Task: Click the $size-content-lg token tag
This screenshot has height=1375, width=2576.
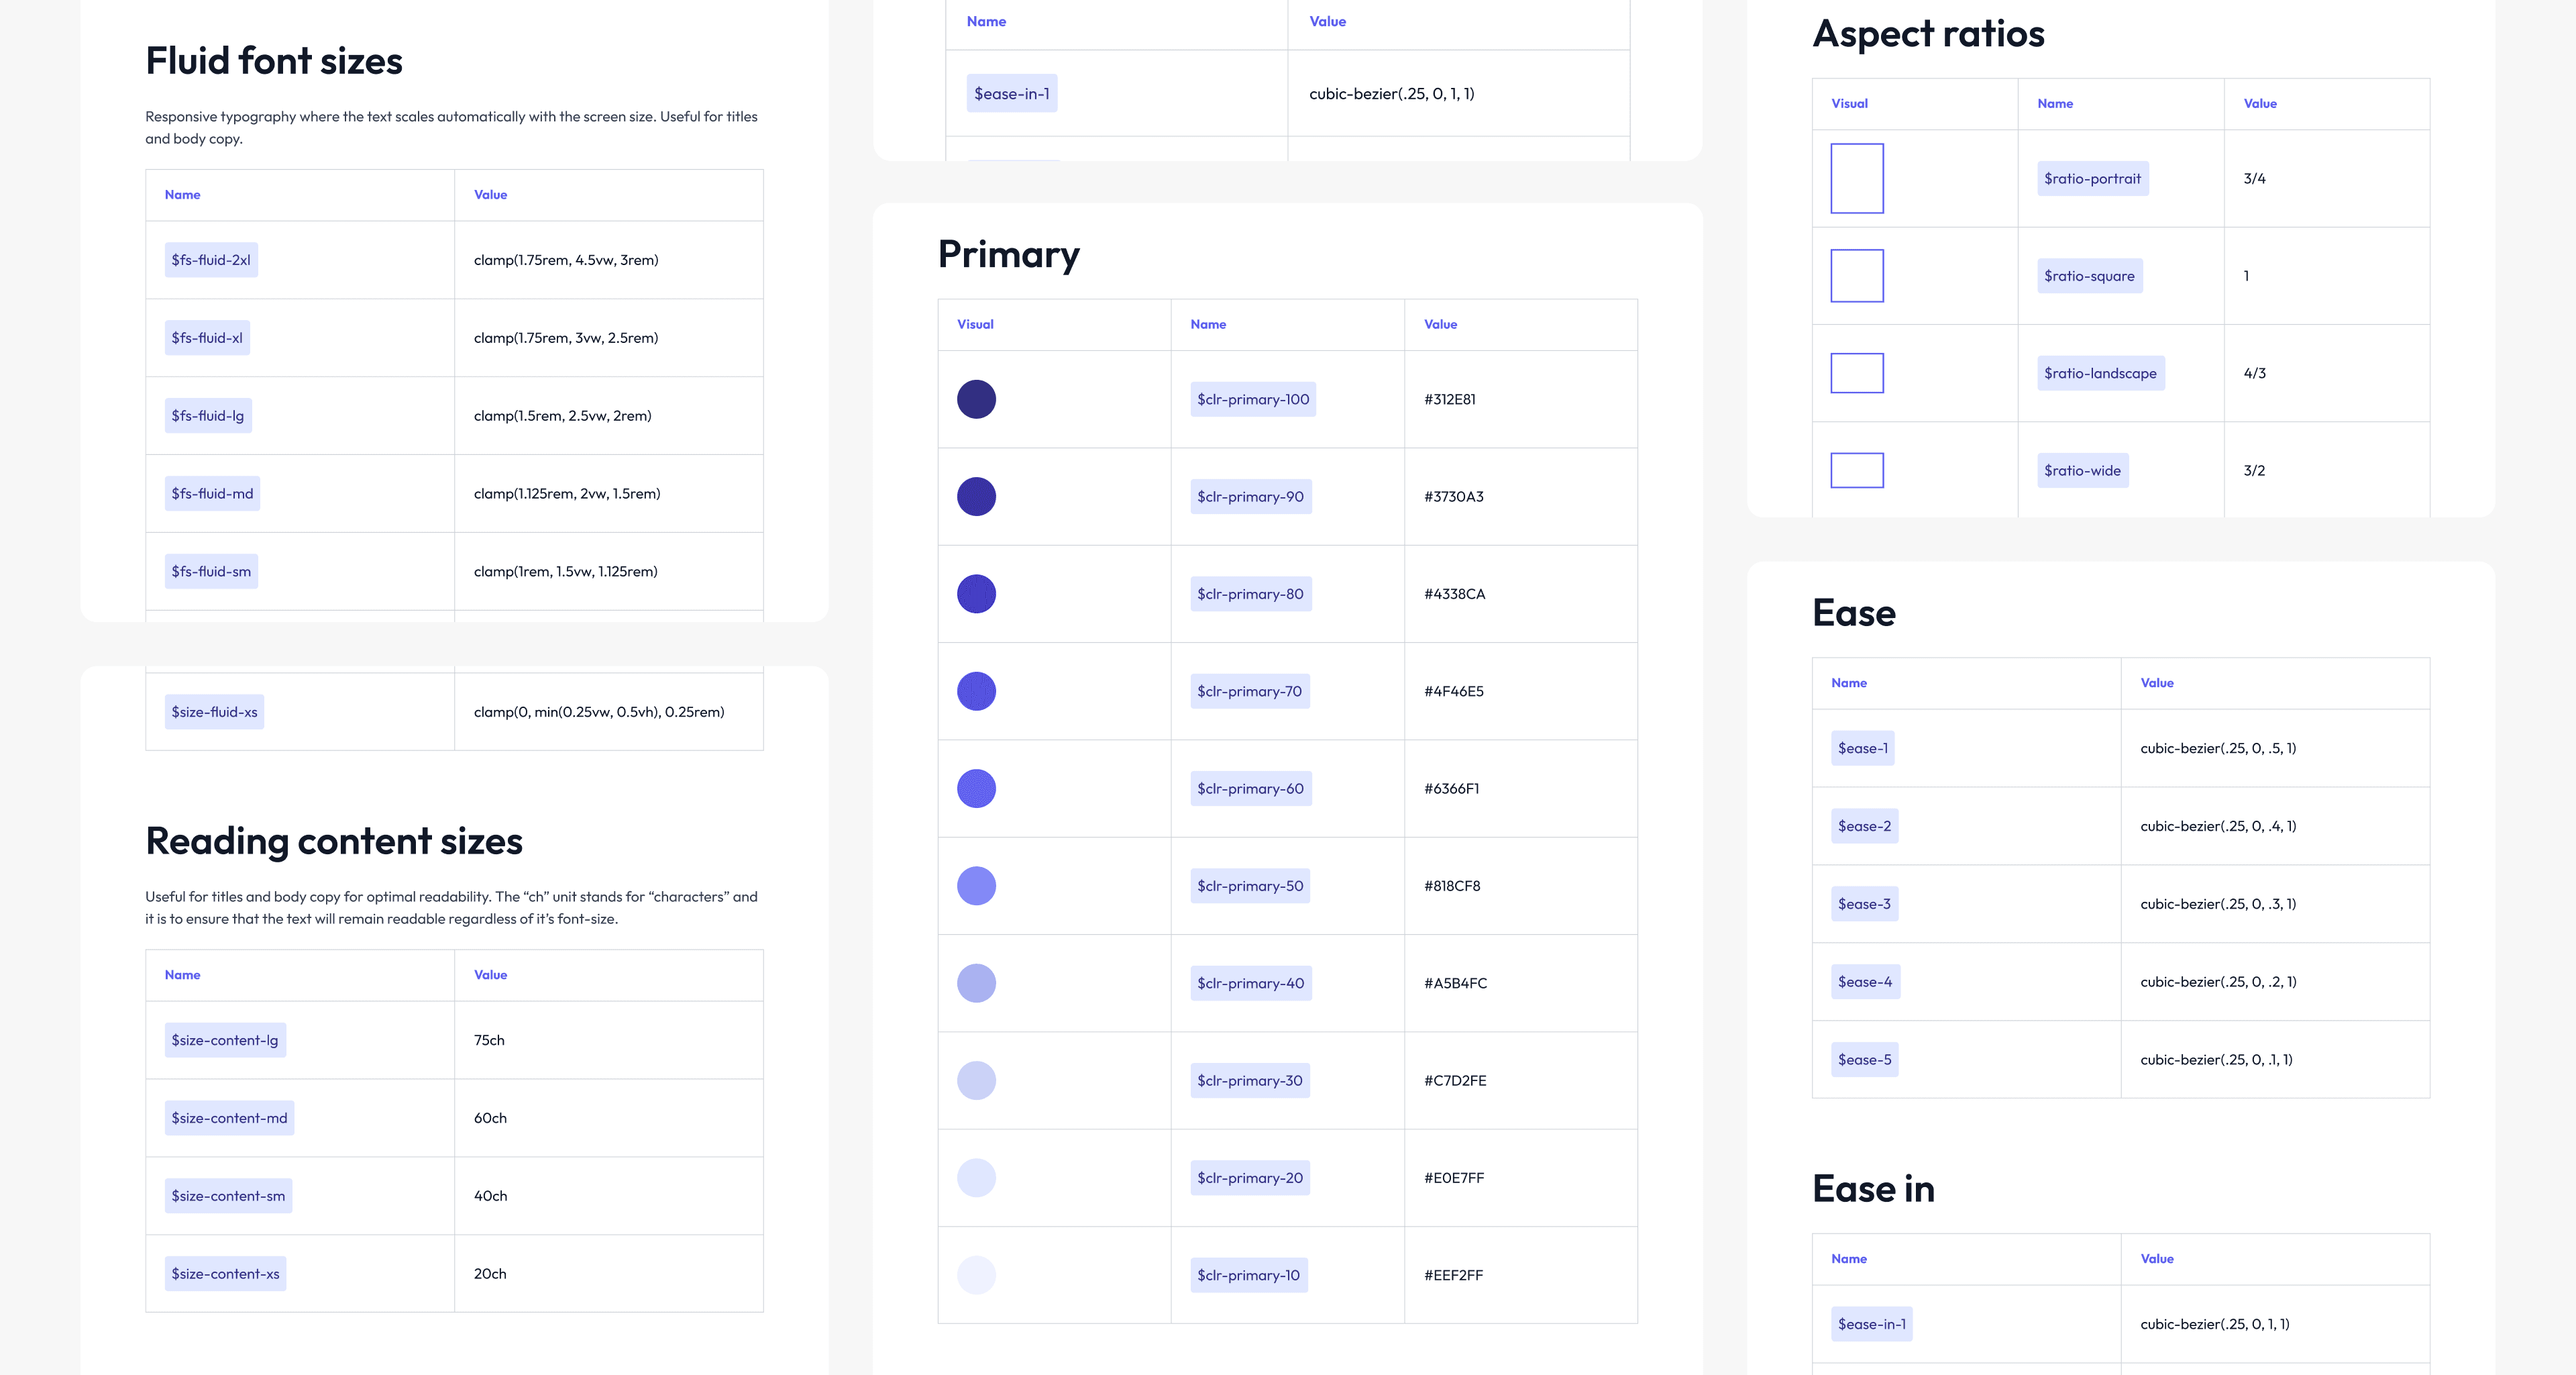Action: click(x=225, y=1040)
